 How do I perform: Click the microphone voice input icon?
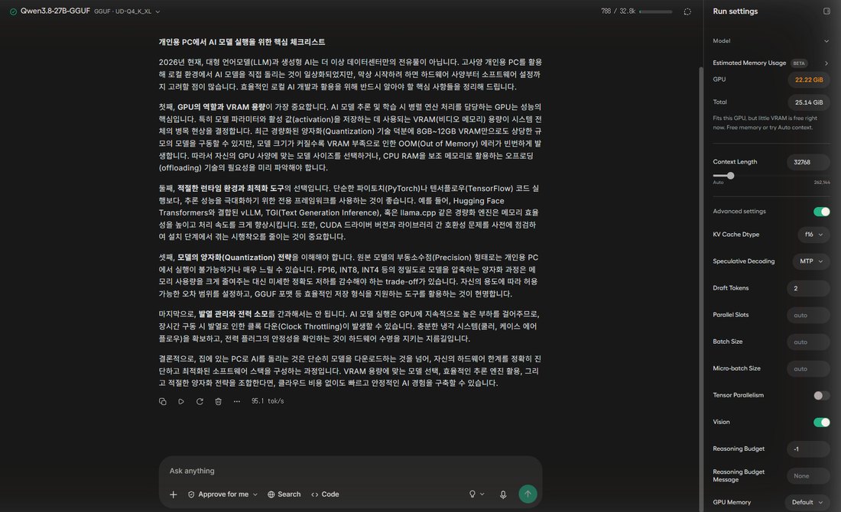click(503, 494)
